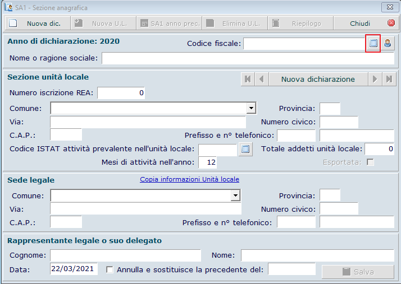Click Copia informazioni Unità locale link
The height and width of the screenshot is (284, 401).
pos(189,179)
